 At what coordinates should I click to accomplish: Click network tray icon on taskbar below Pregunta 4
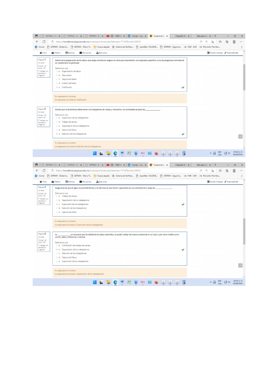(226, 282)
